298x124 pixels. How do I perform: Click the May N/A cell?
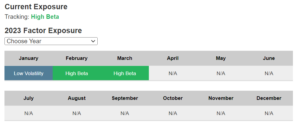[x=221, y=73]
